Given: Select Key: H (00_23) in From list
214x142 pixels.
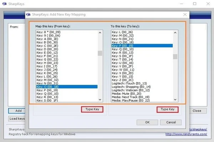Looking at the screenshot, I should click(x=67, y=63).
